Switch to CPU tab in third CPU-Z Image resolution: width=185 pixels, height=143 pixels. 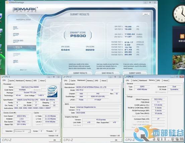(x=127, y=81)
